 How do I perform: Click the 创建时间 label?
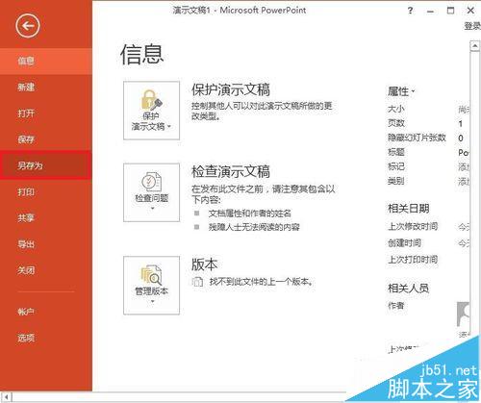(404, 243)
